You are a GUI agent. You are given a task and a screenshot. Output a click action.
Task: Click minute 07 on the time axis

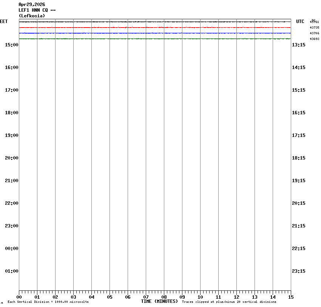click(146, 297)
